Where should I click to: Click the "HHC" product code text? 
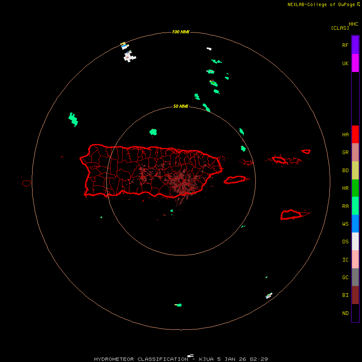(x=353, y=24)
